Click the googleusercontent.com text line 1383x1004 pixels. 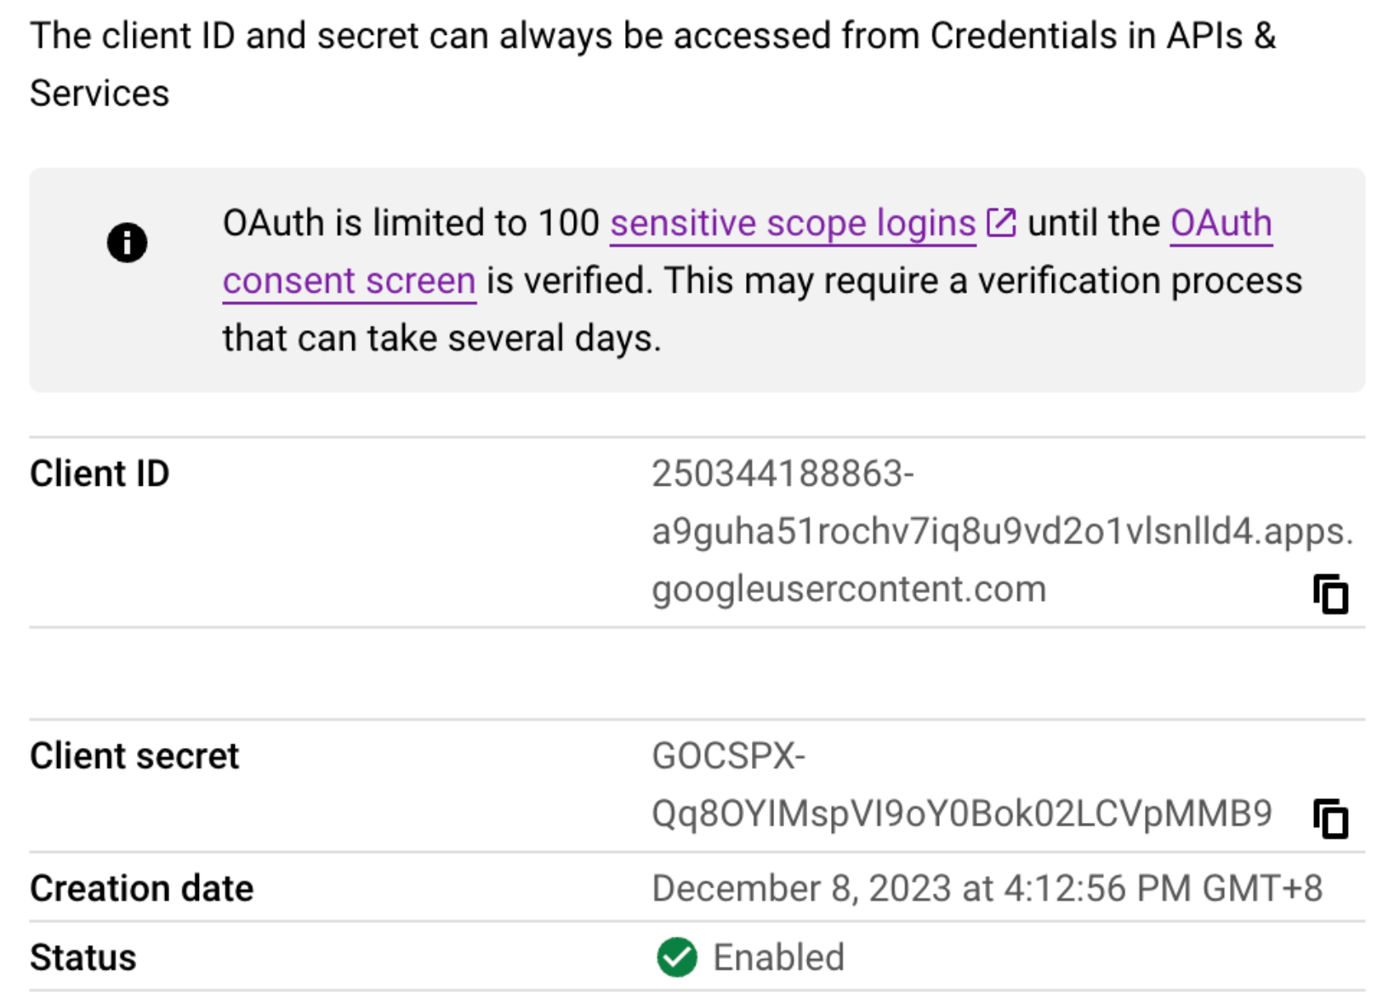tap(849, 589)
